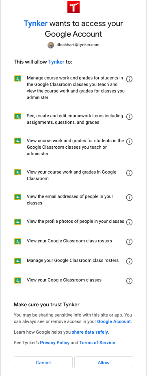147x376 pixels.
Task: Click the Allow button
Action: (x=104, y=362)
